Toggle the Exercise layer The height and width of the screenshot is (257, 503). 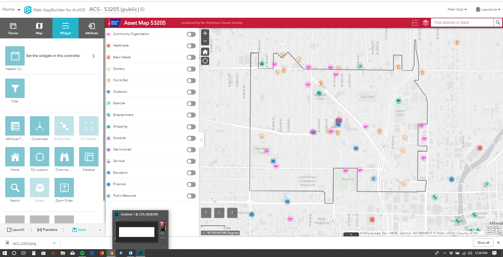(191, 104)
